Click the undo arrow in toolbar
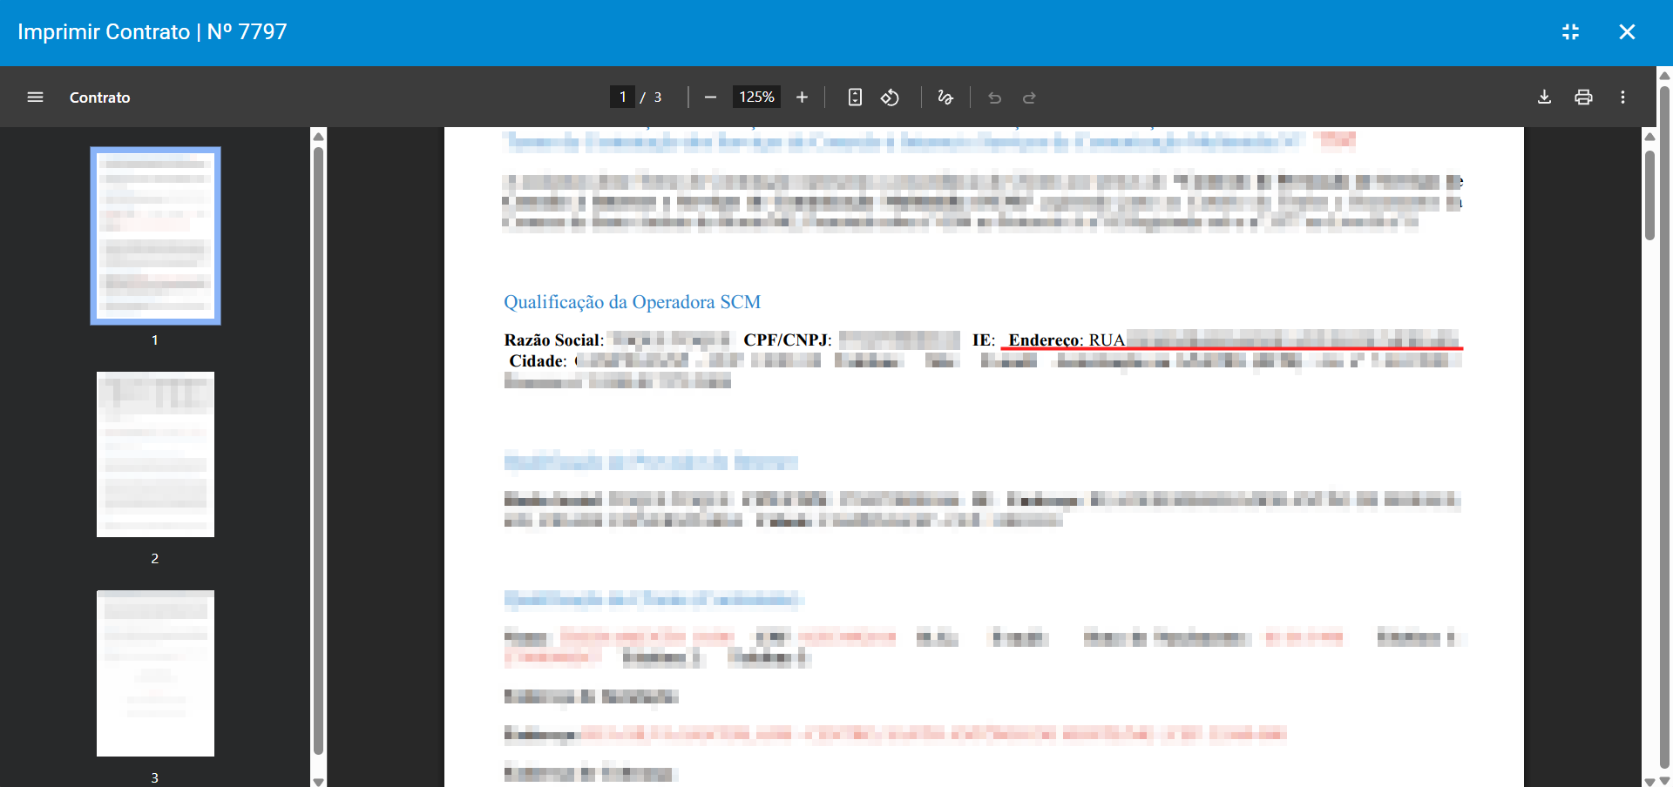The image size is (1673, 787). coord(994,98)
